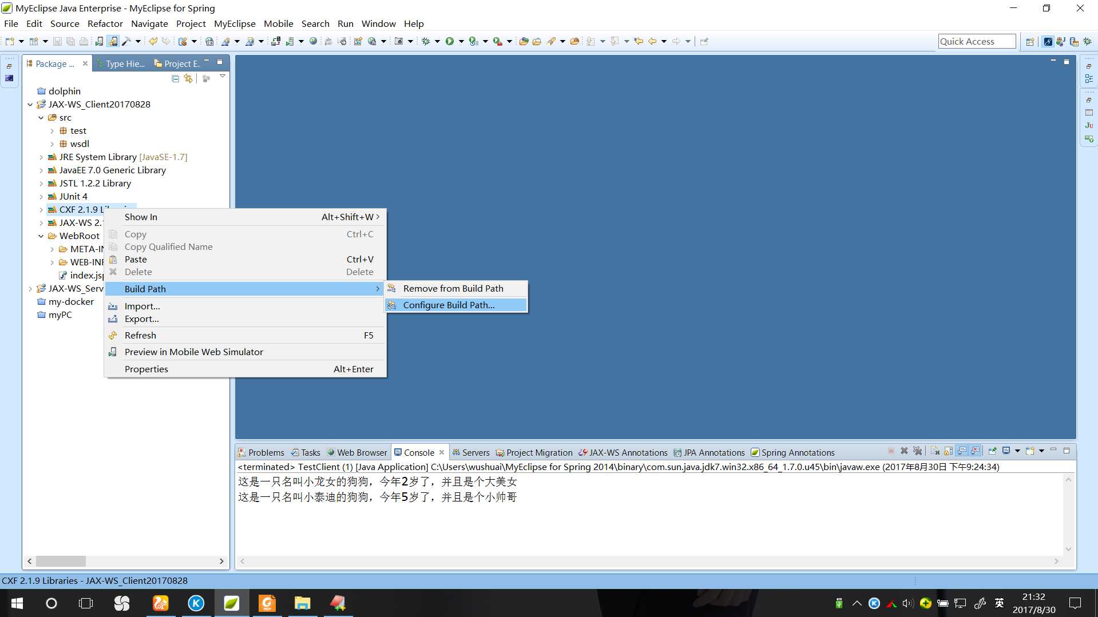Image resolution: width=1098 pixels, height=617 pixels.
Task: Switch to the Problems tab
Action: [261, 452]
